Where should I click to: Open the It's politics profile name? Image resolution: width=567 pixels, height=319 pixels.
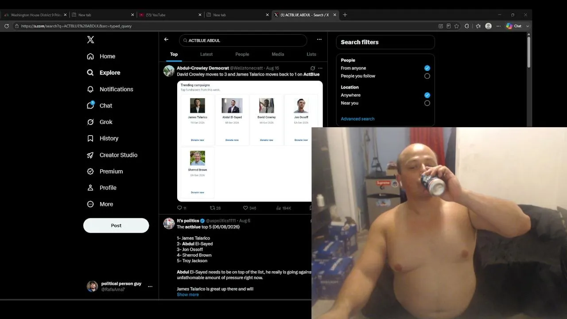pyautogui.click(x=188, y=221)
